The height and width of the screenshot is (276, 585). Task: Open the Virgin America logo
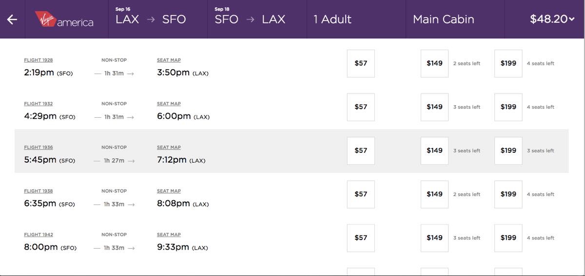tap(64, 19)
